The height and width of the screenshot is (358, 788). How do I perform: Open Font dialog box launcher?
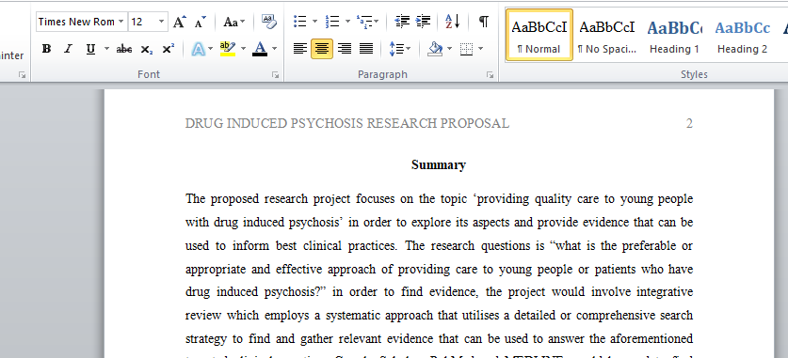click(x=276, y=75)
